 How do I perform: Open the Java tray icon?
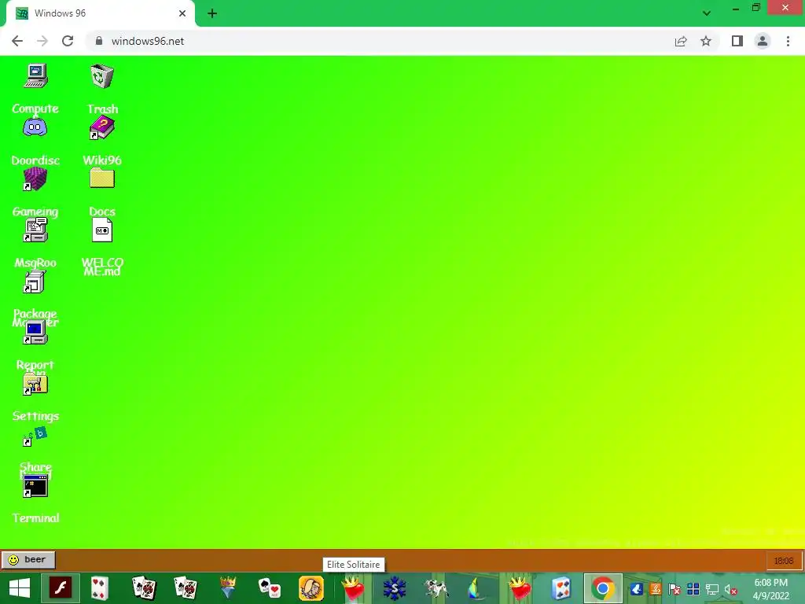pos(656,589)
